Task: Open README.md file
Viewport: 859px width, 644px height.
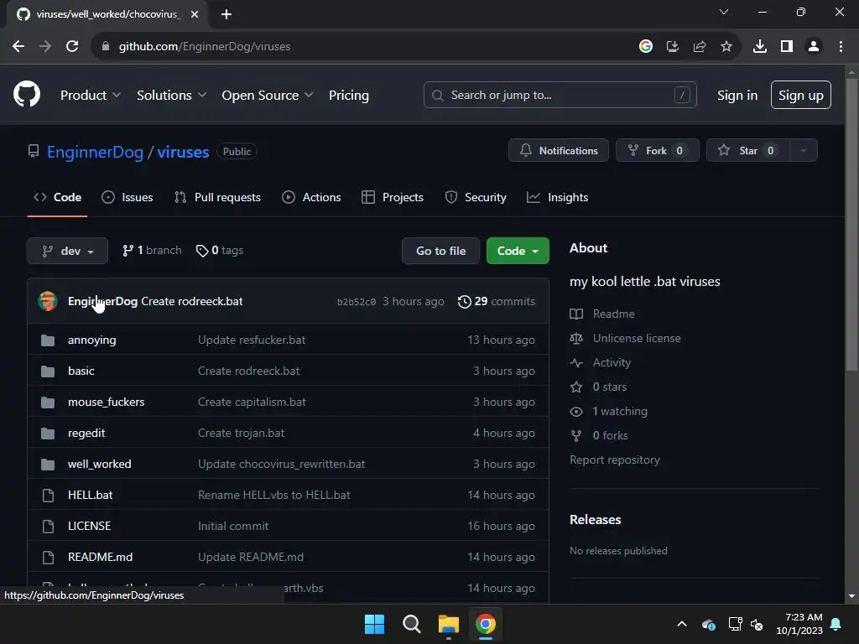Action: coord(101,557)
